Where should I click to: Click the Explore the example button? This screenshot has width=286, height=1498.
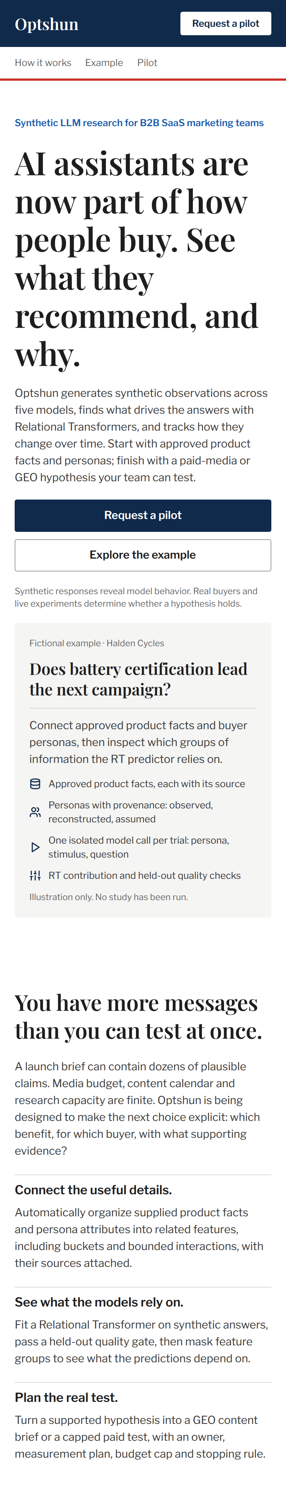[143, 555]
